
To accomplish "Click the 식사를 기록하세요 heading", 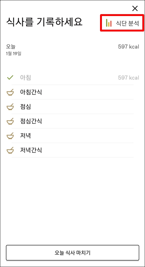I will [x=44, y=21].
